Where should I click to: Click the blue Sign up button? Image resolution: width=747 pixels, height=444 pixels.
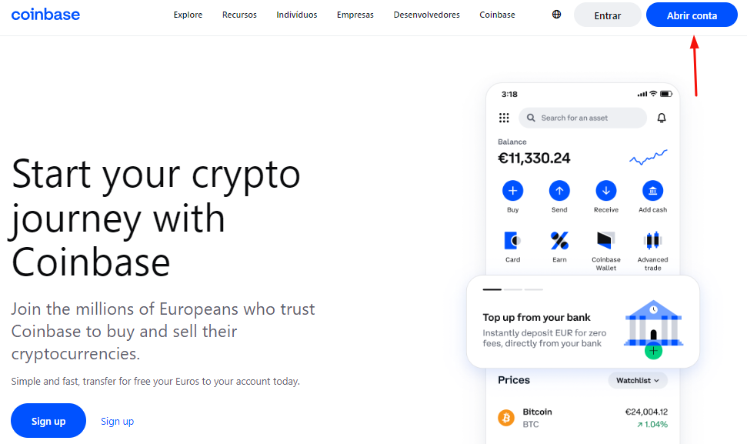click(x=48, y=421)
